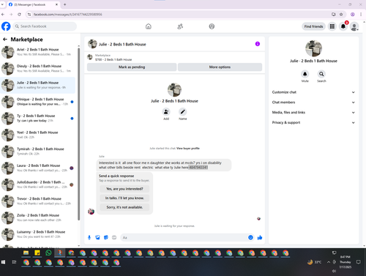
Task: Select the Messenger | Facebook browser tab
Action: coord(33,4)
